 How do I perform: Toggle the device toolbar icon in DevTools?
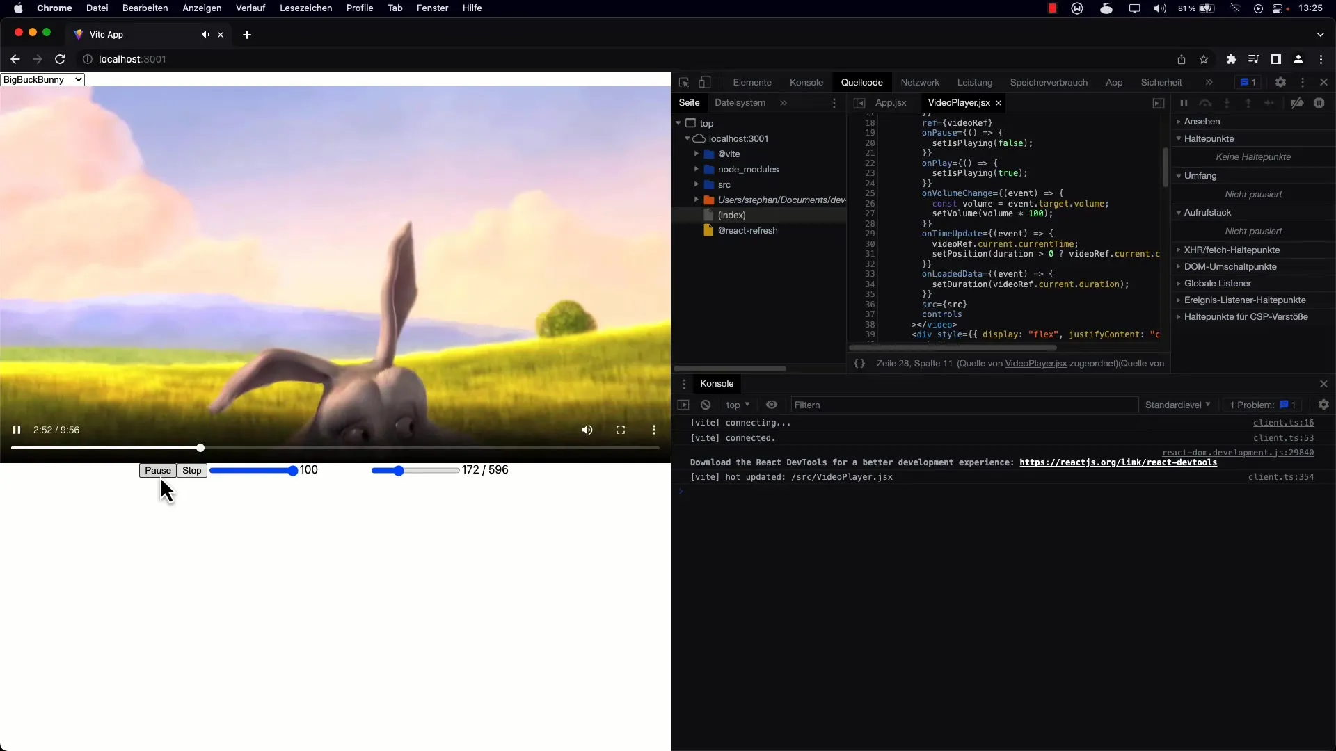[705, 82]
